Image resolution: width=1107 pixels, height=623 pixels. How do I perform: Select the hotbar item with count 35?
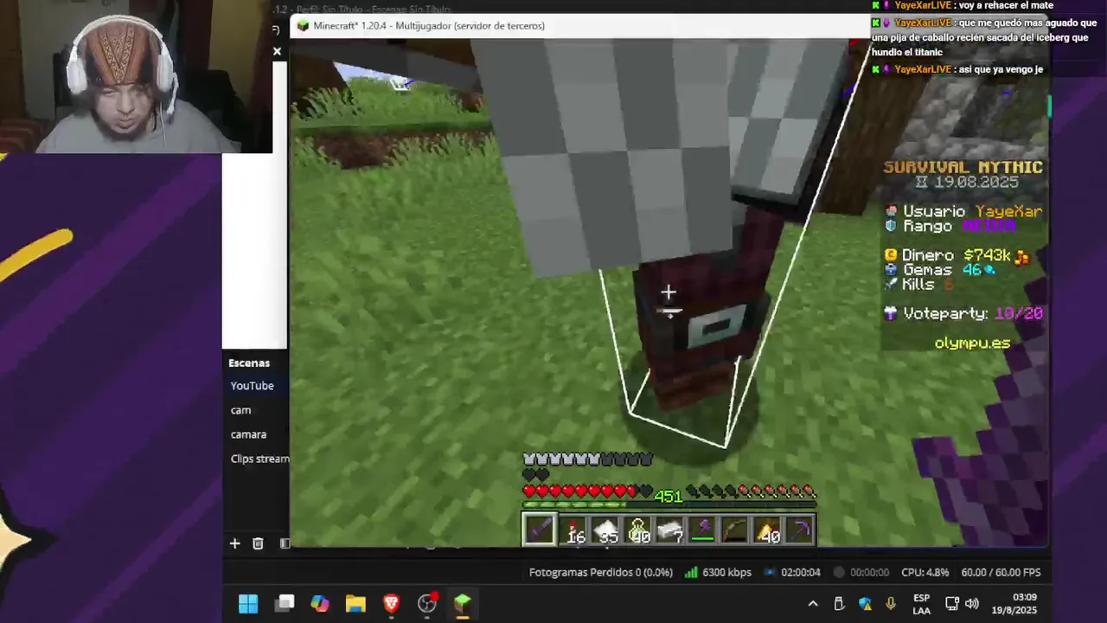[605, 530]
